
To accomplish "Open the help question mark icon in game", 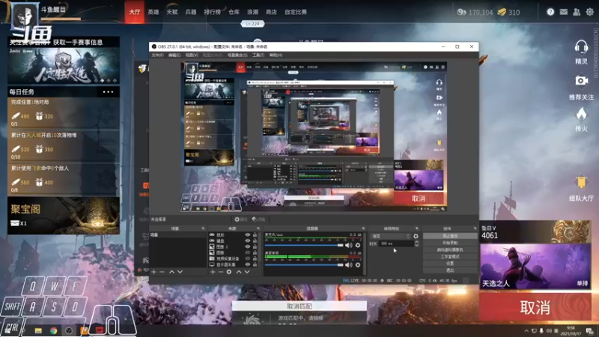I will click(550, 12).
